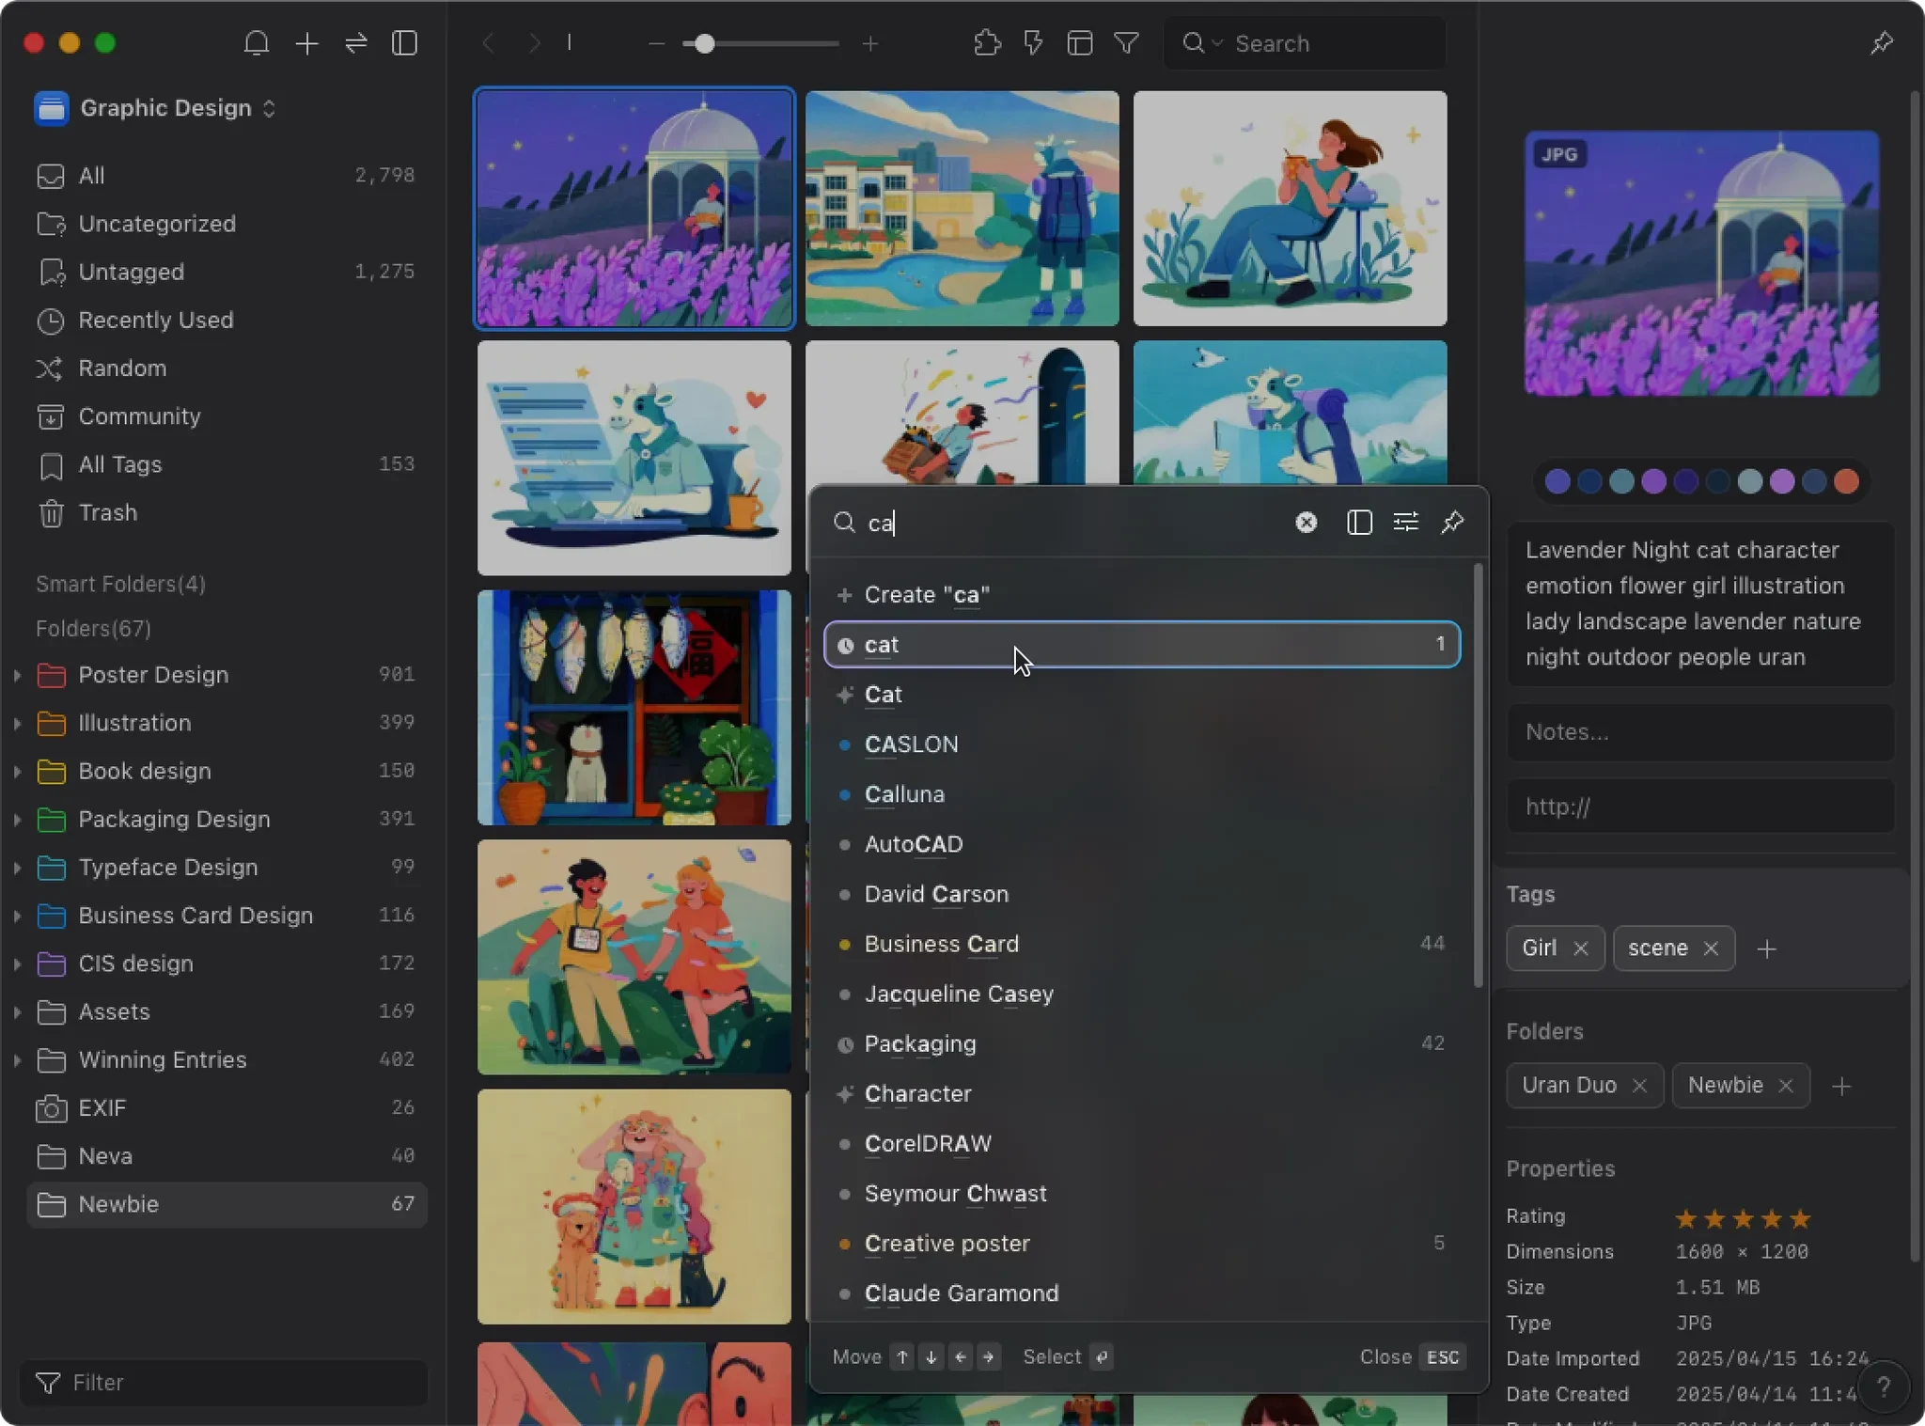Open the layout view icon

[1080, 43]
